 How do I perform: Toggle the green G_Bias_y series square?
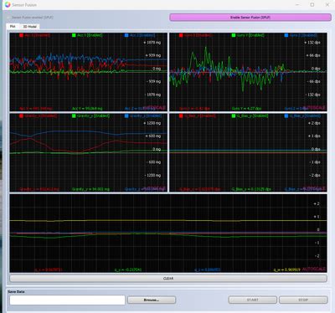click(x=234, y=115)
